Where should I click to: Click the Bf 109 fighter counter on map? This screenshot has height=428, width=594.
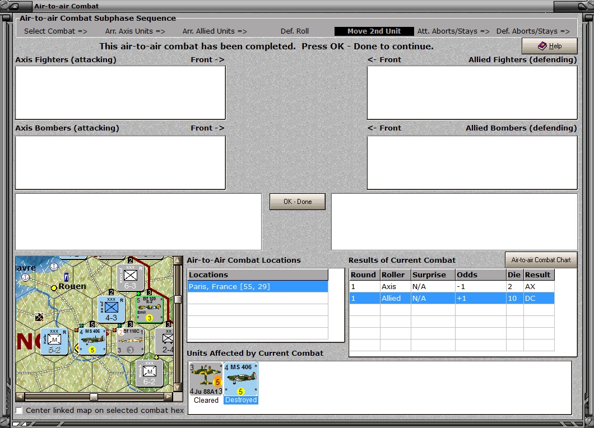click(x=149, y=309)
